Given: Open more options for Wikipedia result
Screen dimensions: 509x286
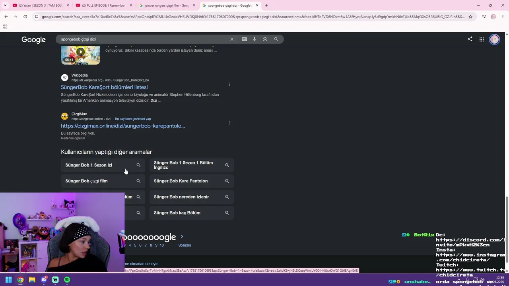Looking at the screenshot, I should click(x=229, y=84).
